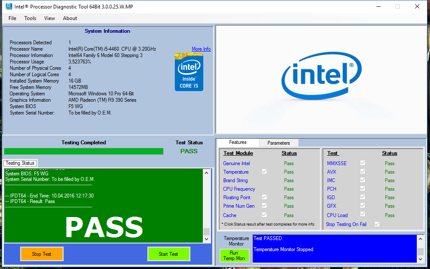Open the File menu
Screen dimensions: 430x269
(12, 18)
